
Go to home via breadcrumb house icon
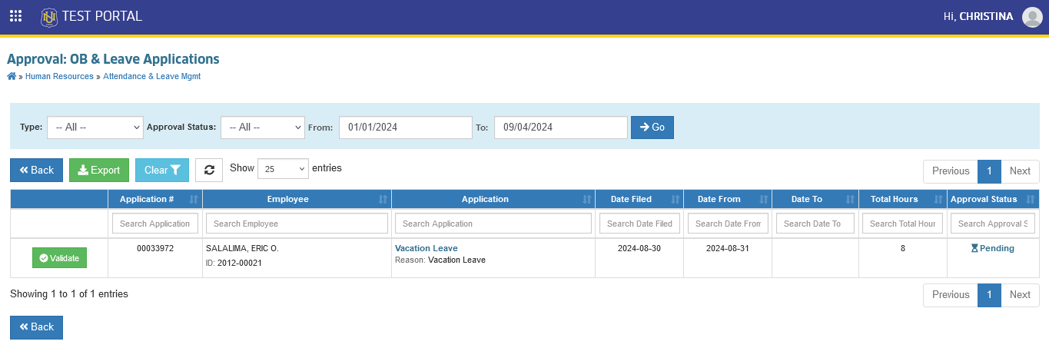click(x=12, y=76)
